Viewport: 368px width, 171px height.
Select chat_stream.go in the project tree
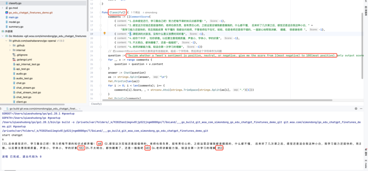26,88
